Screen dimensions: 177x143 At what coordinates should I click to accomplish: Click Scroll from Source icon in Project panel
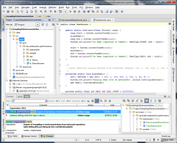pos(43,24)
